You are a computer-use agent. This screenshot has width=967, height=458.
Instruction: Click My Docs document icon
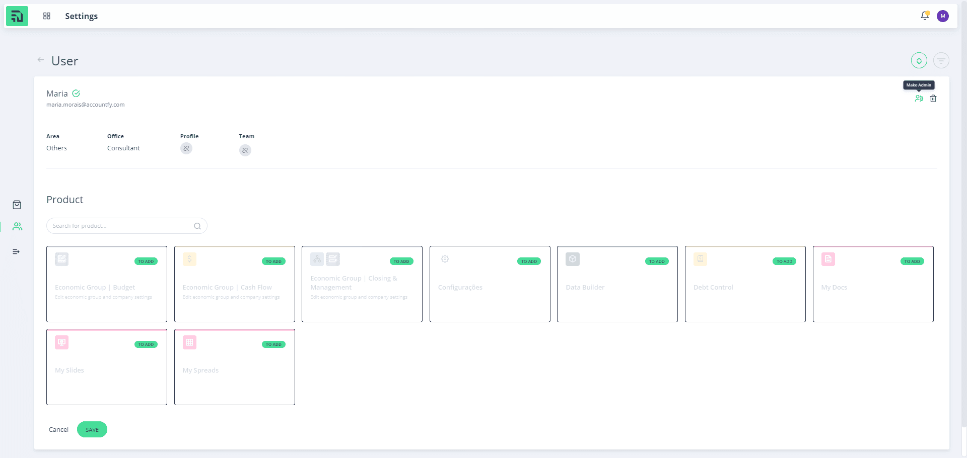tap(828, 259)
